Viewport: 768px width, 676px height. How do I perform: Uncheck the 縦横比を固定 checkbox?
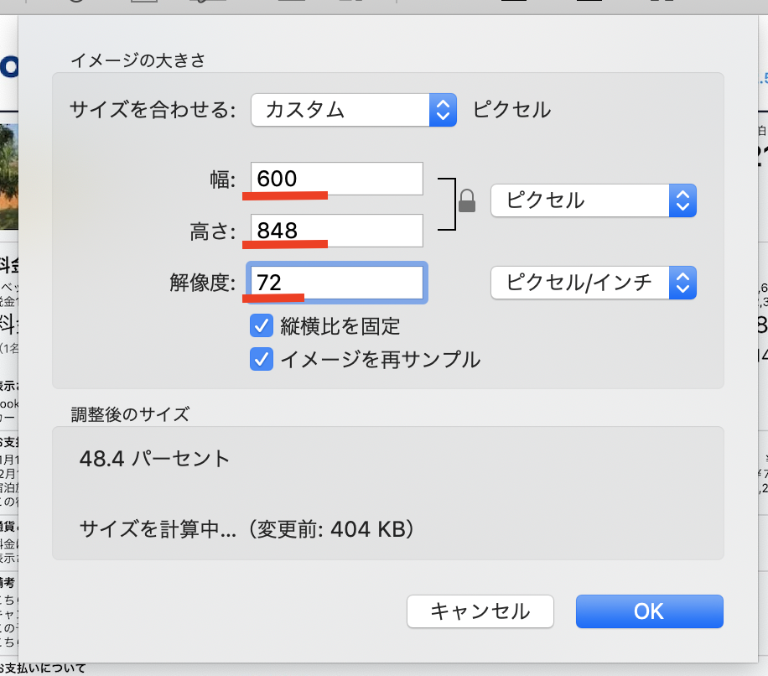coord(262,325)
